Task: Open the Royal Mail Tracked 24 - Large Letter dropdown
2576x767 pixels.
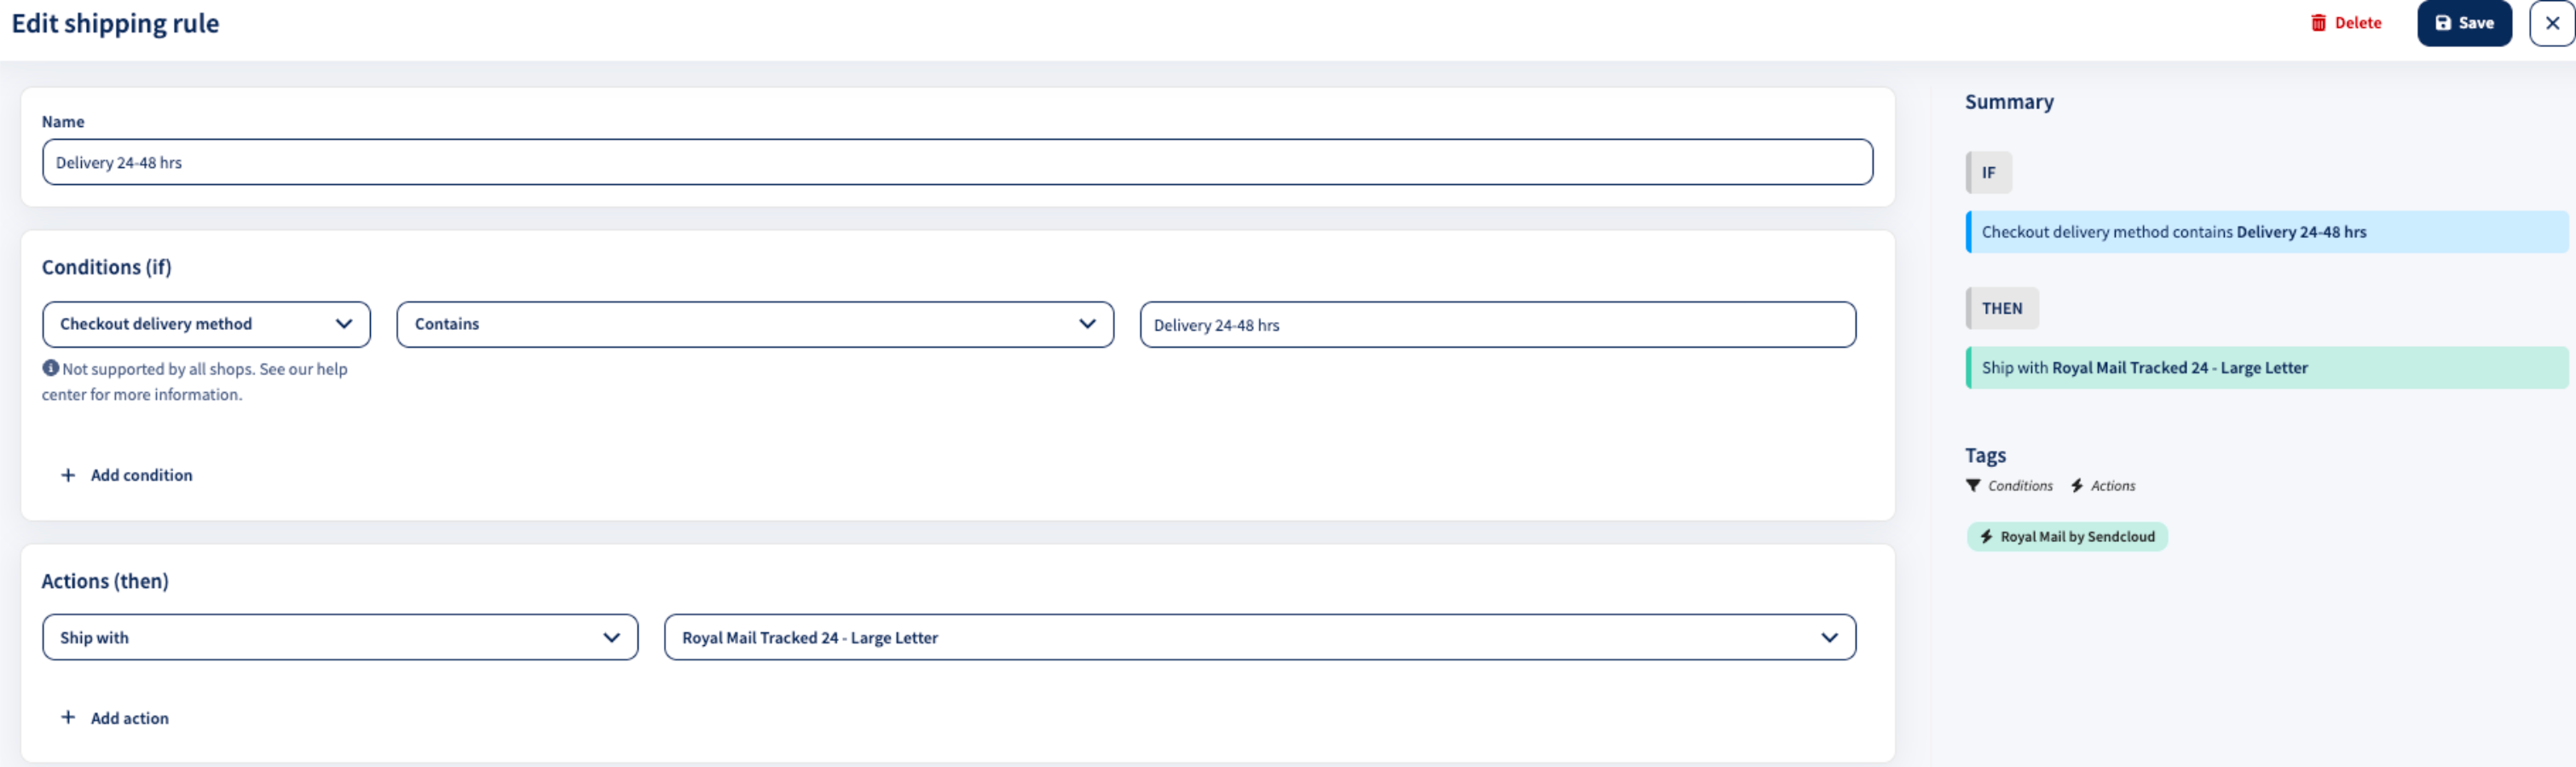Action: (1260, 637)
